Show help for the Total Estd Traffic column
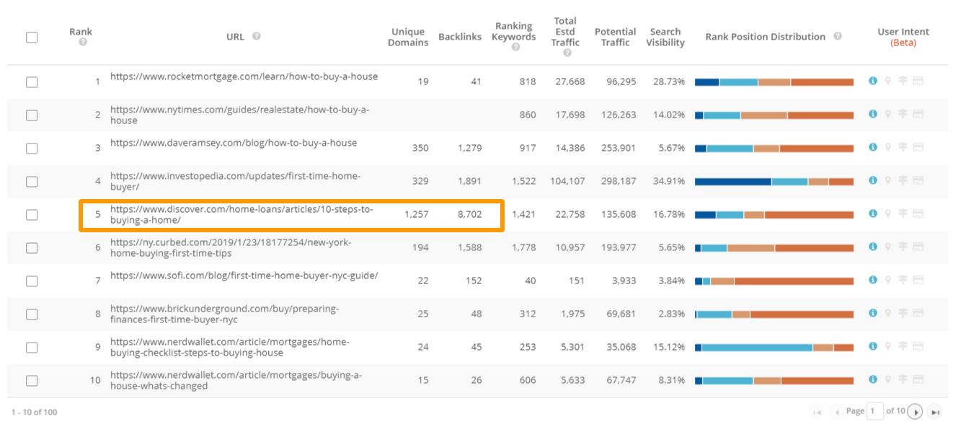Screen dimensions: 953x432 [x=567, y=53]
